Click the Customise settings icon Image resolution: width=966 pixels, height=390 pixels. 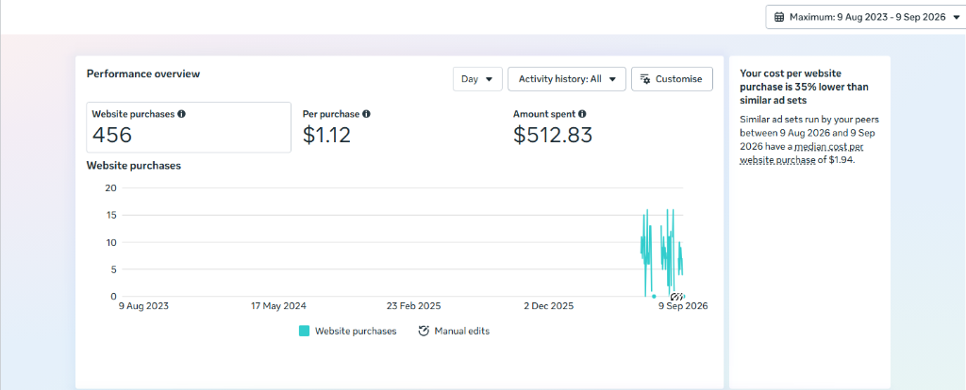point(645,79)
